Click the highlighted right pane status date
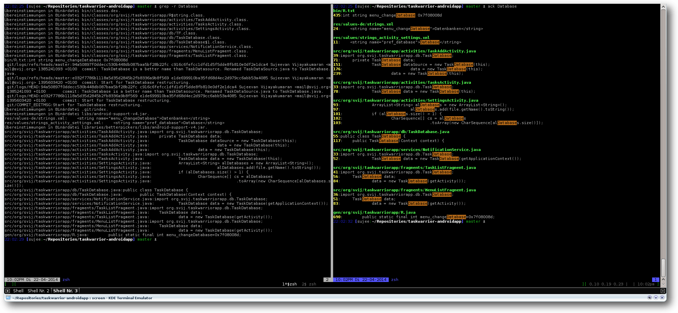The image size is (678, 313). pos(361,280)
